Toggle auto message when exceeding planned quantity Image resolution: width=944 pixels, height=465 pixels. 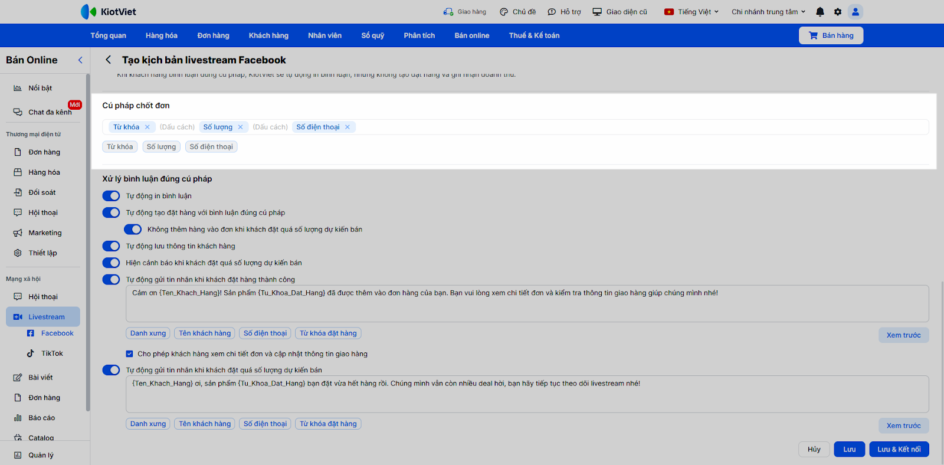tap(111, 370)
